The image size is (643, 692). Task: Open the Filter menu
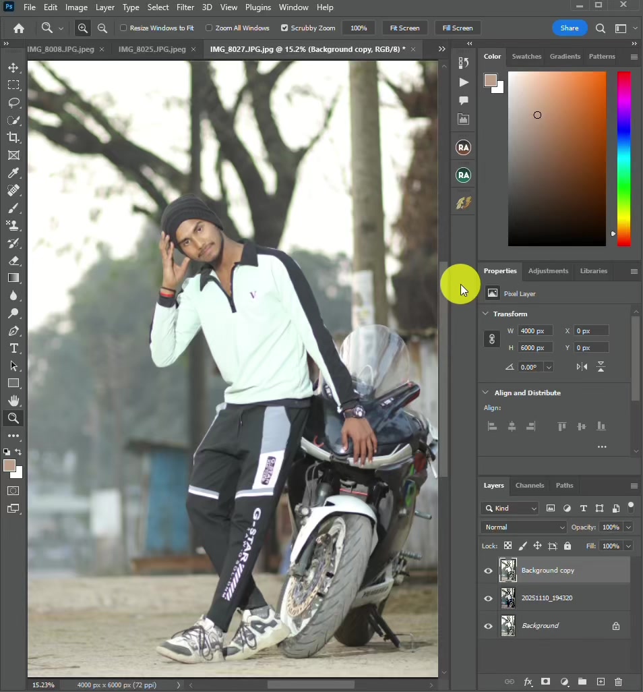pyautogui.click(x=185, y=7)
